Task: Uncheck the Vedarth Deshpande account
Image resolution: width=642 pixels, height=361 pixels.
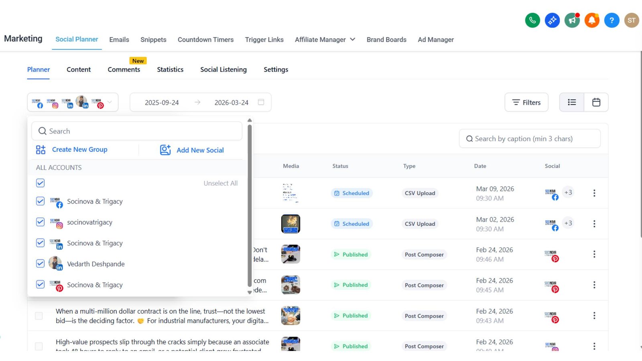Action: pos(40,264)
